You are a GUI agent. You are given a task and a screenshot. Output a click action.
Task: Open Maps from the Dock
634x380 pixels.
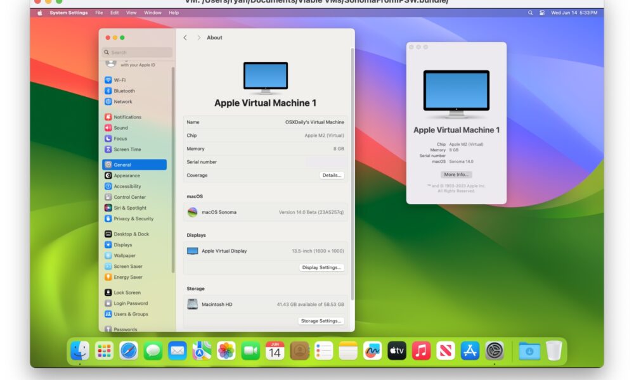point(202,350)
